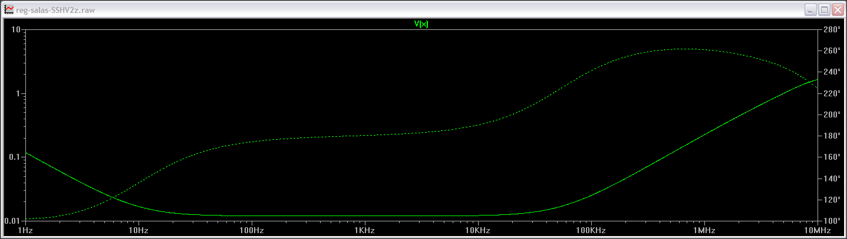Click the 100Hz frequency axis label

pyautogui.click(x=252, y=230)
